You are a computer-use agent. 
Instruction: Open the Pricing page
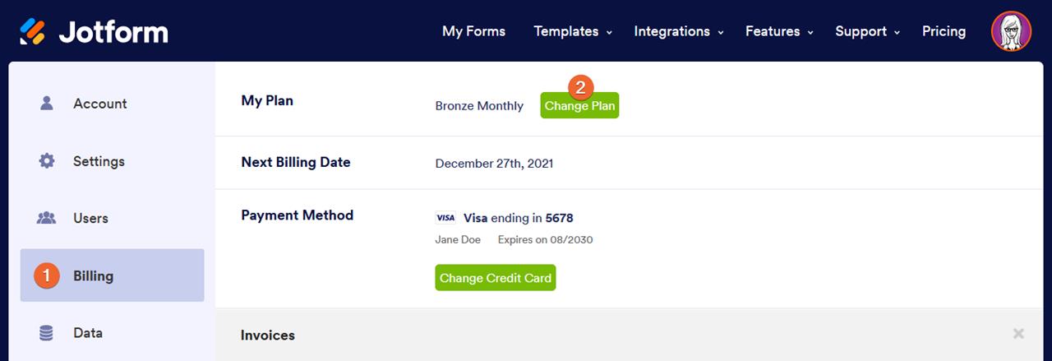click(x=944, y=31)
